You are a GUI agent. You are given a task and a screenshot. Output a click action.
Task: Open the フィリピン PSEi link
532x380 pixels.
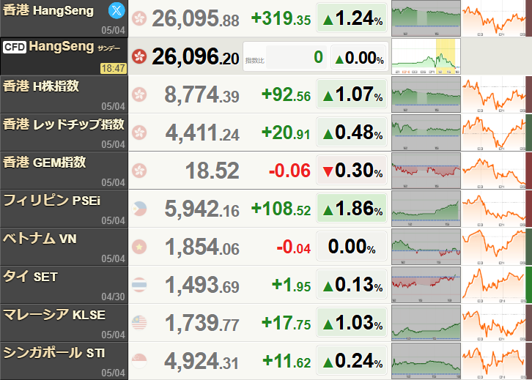pyautogui.click(x=51, y=201)
